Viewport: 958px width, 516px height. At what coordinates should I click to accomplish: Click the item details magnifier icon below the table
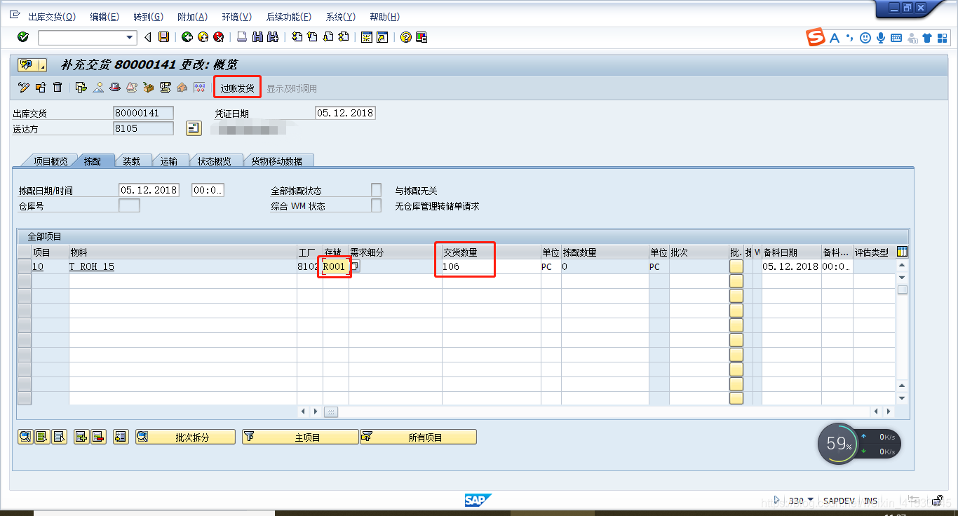pos(25,437)
